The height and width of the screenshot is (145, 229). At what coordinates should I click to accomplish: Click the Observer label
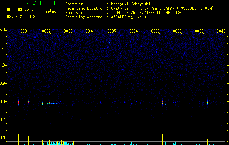[x=74, y=4]
